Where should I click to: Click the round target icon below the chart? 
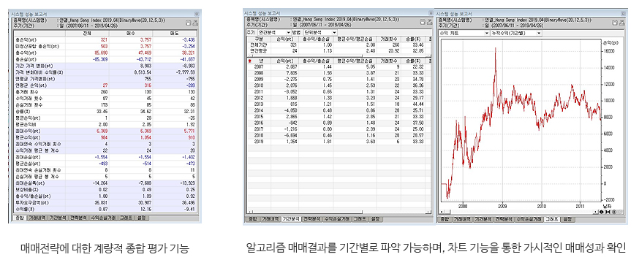(614, 212)
